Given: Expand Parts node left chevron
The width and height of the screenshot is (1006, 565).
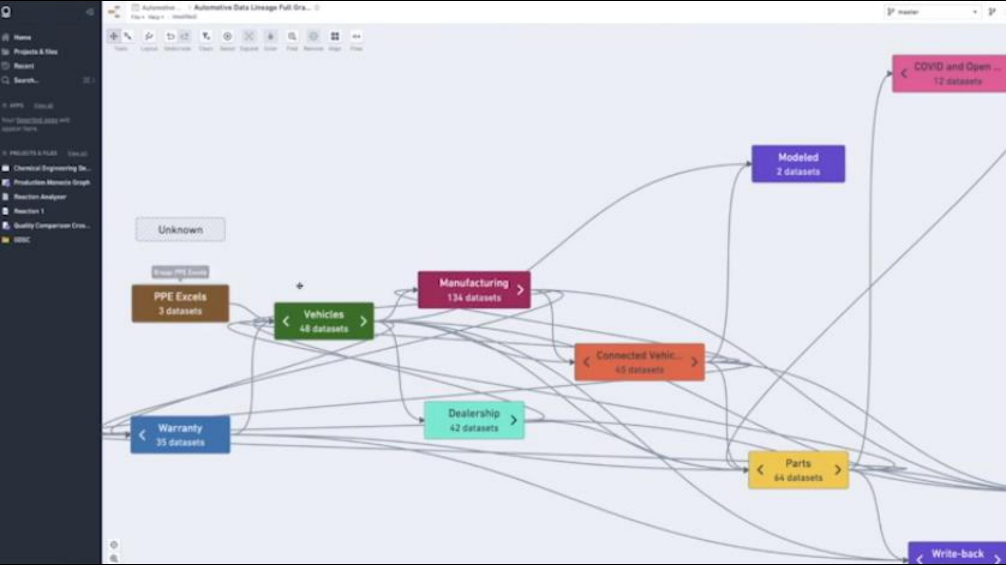Looking at the screenshot, I should coord(760,470).
